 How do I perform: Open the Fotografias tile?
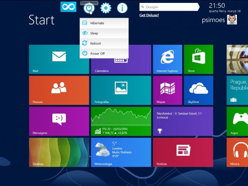[x=121, y=90]
